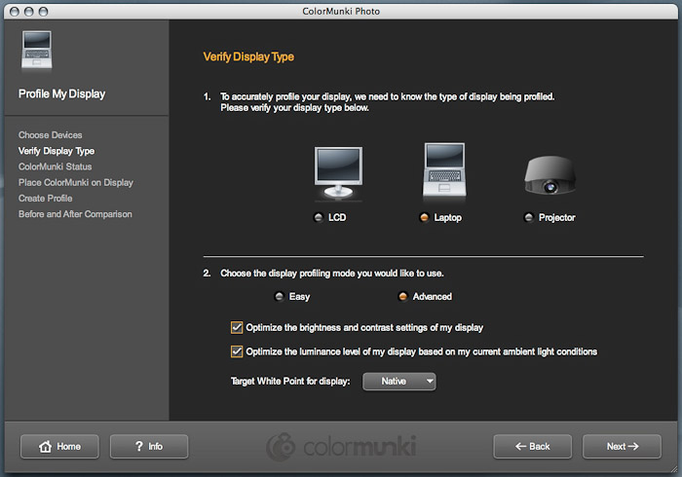Go to Choose Devices step

(51, 135)
